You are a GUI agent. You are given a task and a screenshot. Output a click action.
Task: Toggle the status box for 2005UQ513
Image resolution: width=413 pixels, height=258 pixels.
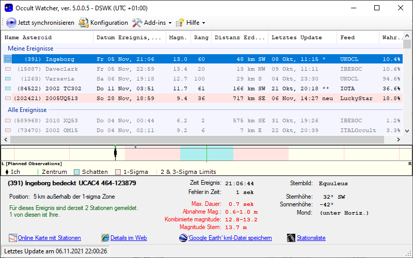tap(8, 99)
